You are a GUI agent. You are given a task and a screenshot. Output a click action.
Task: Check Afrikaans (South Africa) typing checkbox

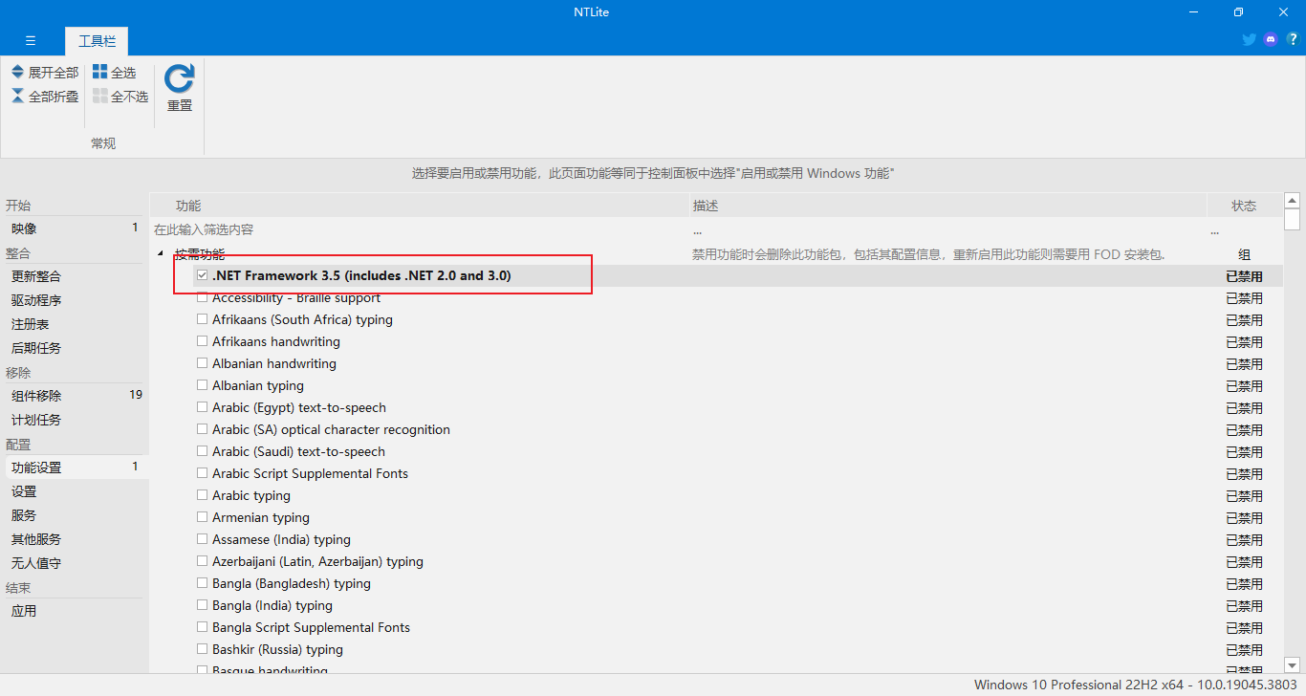pos(202,319)
